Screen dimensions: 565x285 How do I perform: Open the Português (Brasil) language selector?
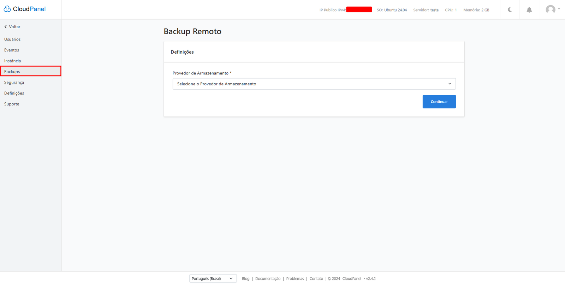pos(213,279)
